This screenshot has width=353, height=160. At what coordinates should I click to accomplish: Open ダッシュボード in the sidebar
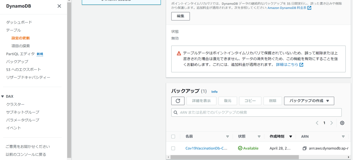pos(19,22)
